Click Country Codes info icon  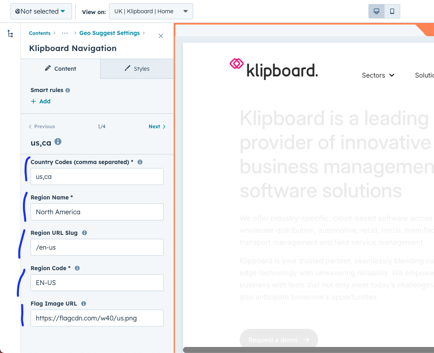point(140,162)
